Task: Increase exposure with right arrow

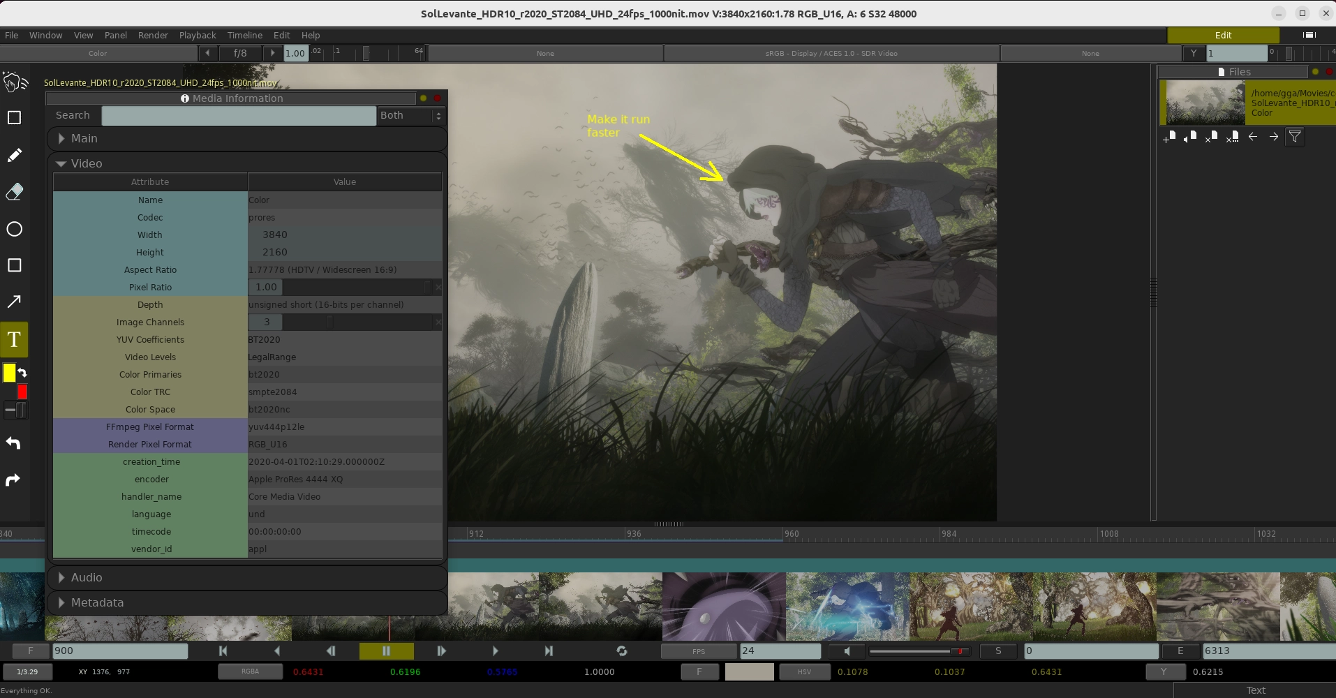Action: click(x=272, y=53)
